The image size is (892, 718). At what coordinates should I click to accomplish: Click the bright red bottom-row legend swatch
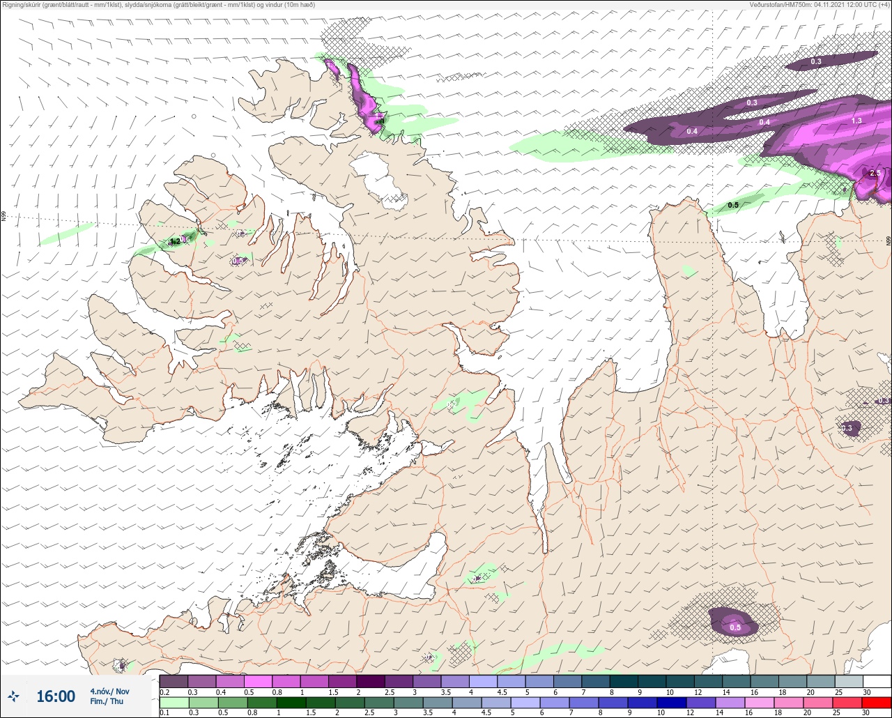(x=877, y=702)
